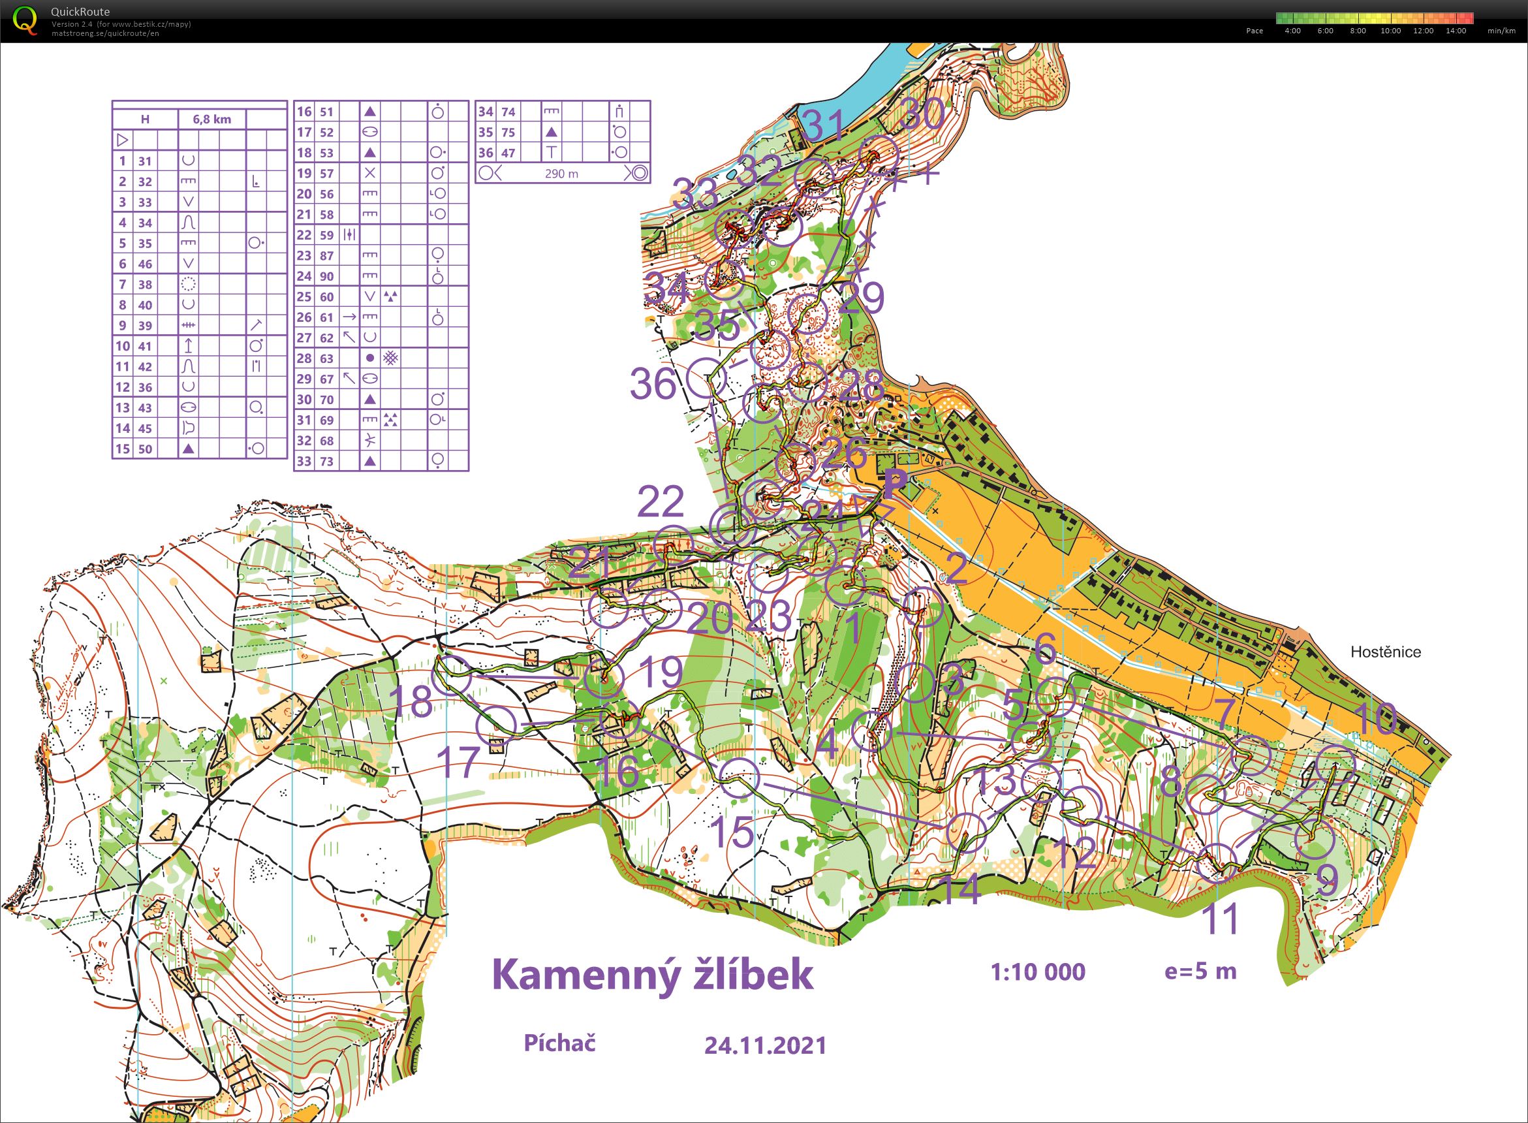Click the 290 m finish distance text
The image size is (1528, 1123).
[x=561, y=173]
